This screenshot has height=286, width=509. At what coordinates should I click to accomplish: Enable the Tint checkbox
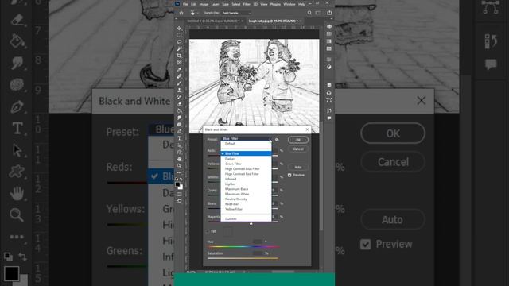click(208, 231)
